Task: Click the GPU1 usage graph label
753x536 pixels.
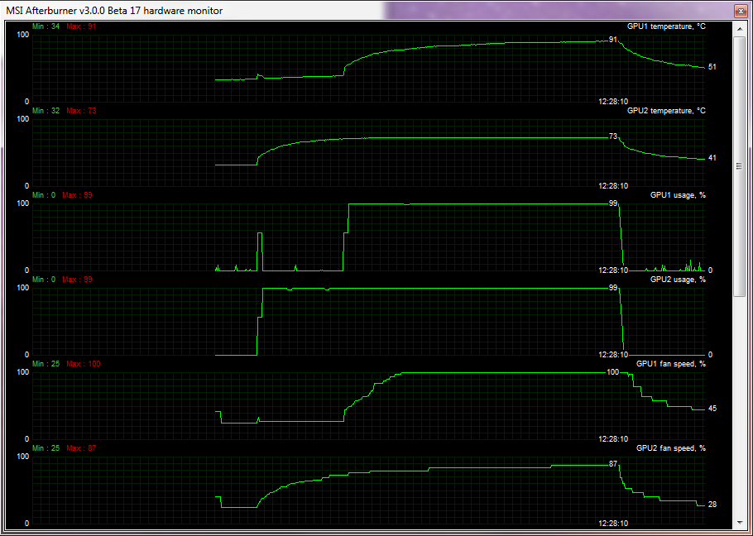Action: pyautogui.click(x=677, y=195)
